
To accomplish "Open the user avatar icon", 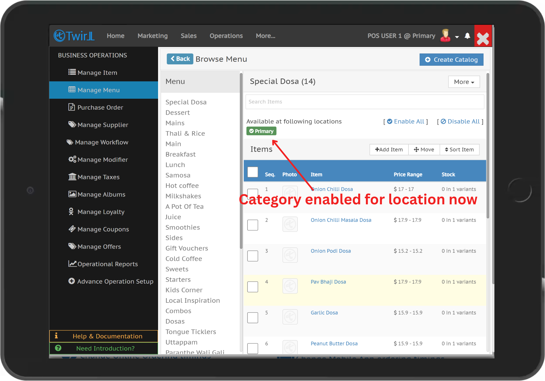I will coord(445,36).
